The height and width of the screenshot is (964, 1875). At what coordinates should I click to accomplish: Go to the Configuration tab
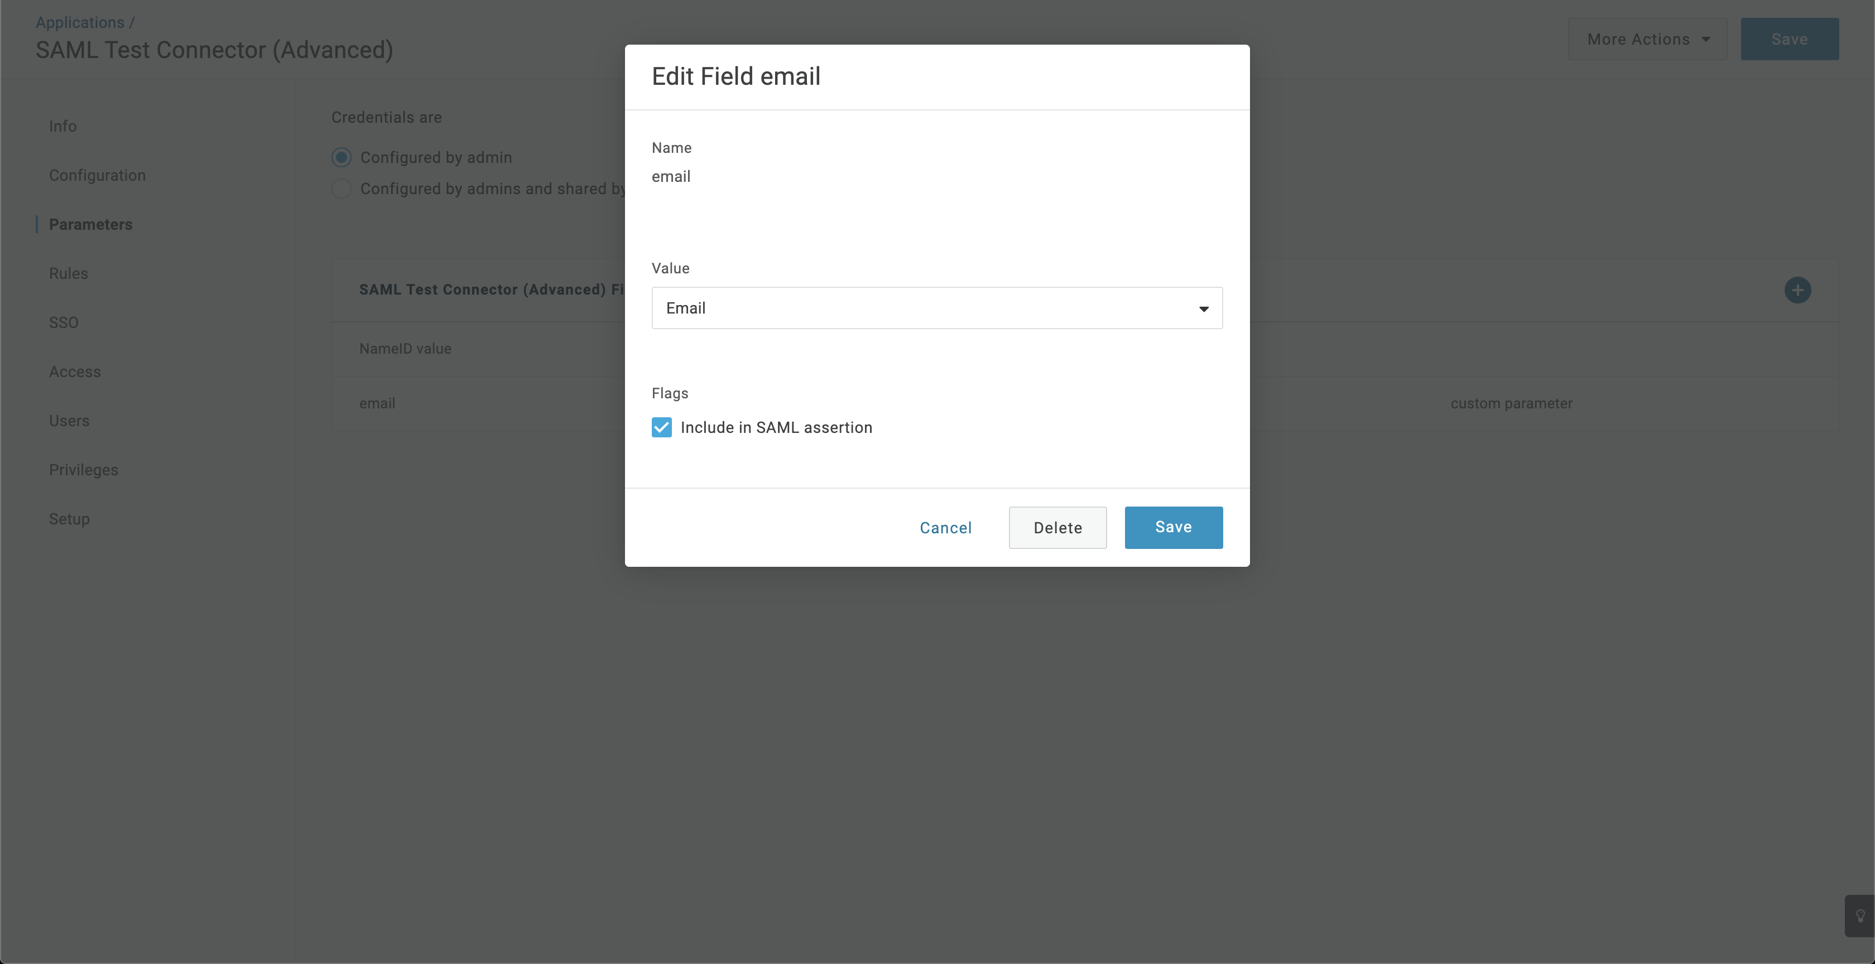97,175
